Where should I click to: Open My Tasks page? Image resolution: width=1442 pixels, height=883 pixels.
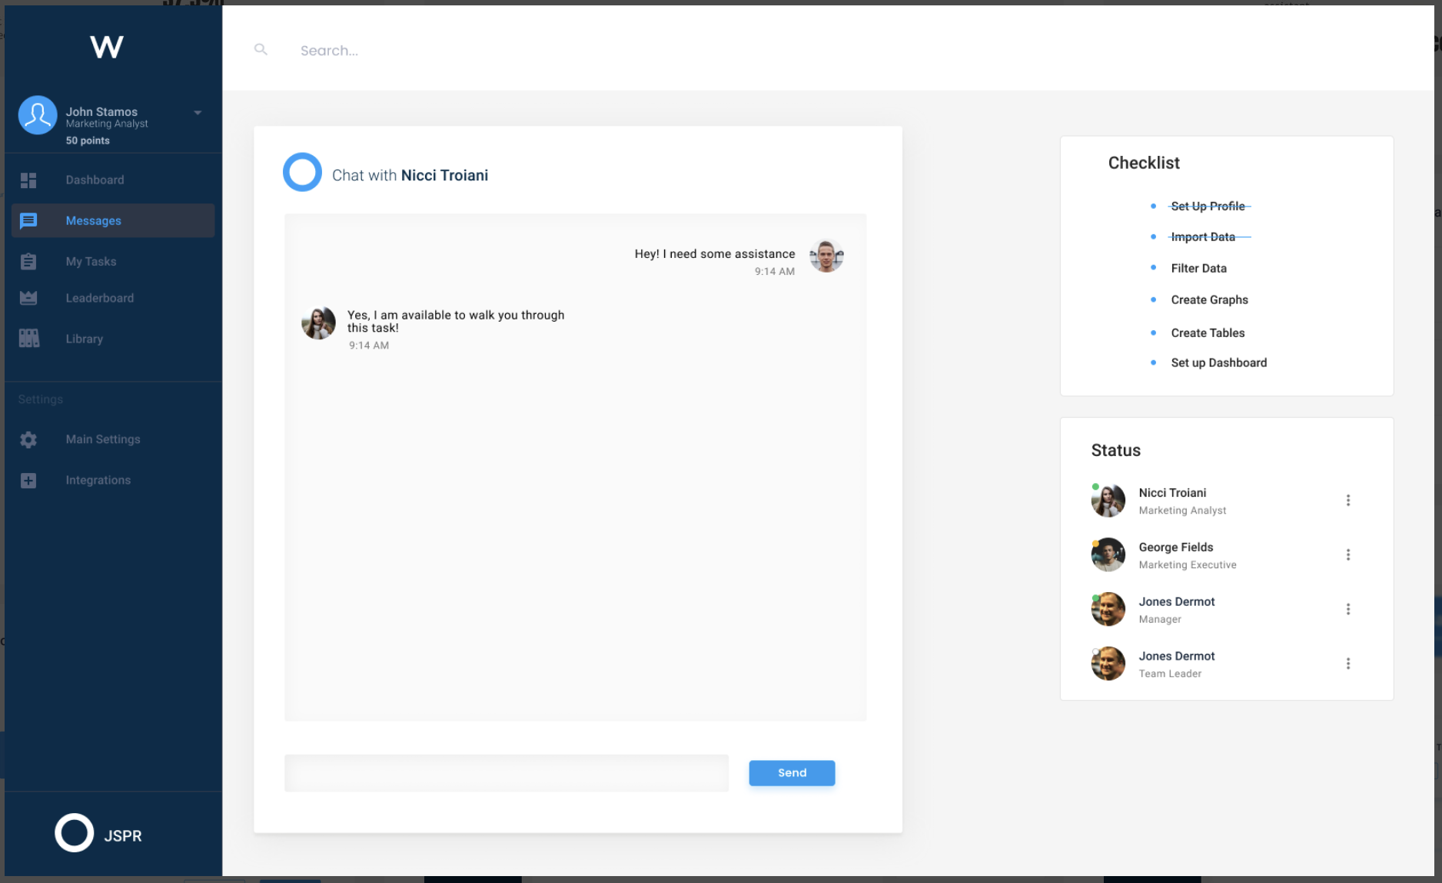coord(91,261)
